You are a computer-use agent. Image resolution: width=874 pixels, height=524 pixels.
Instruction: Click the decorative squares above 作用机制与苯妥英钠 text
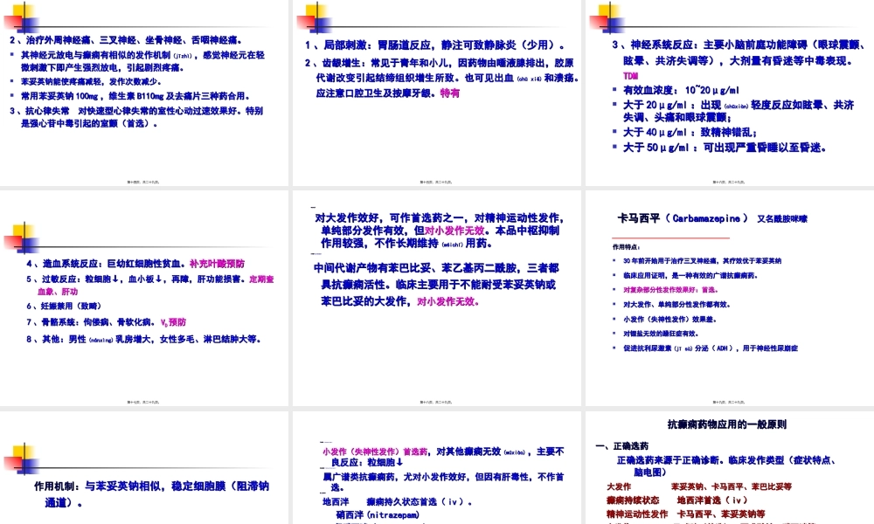(x=22, y=456)
